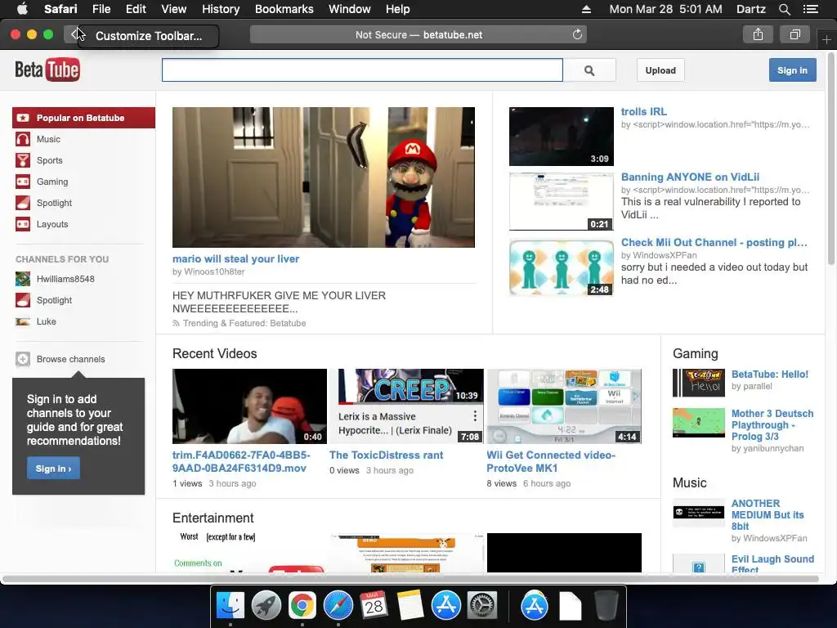837x628 pixels.
Task: Open Spotlight search in menu bar
Action: pos(784,9)
